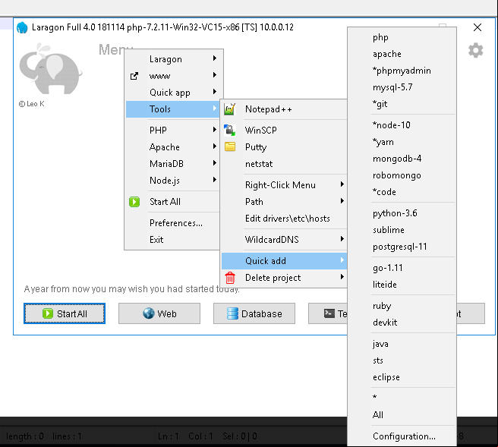Quick add java
The image size is (498, 447).
402,344
